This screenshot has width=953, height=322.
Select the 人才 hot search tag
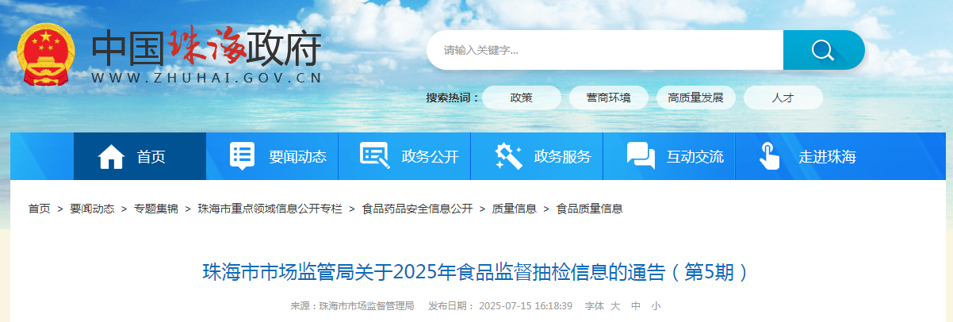783,98
